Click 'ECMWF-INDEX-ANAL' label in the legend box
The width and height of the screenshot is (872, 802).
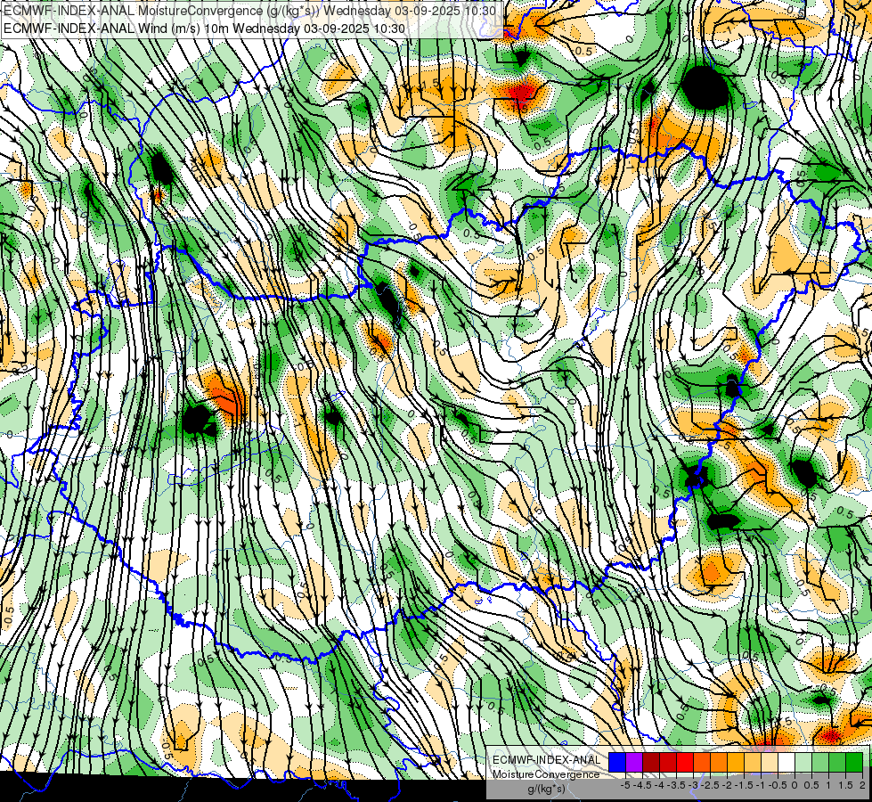point(547,760)
